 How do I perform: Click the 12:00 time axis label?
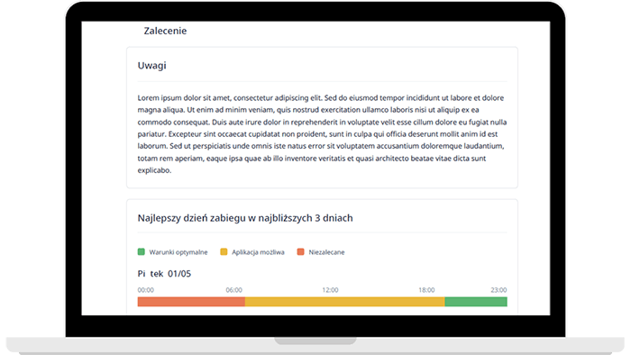[x=330, y=290]
